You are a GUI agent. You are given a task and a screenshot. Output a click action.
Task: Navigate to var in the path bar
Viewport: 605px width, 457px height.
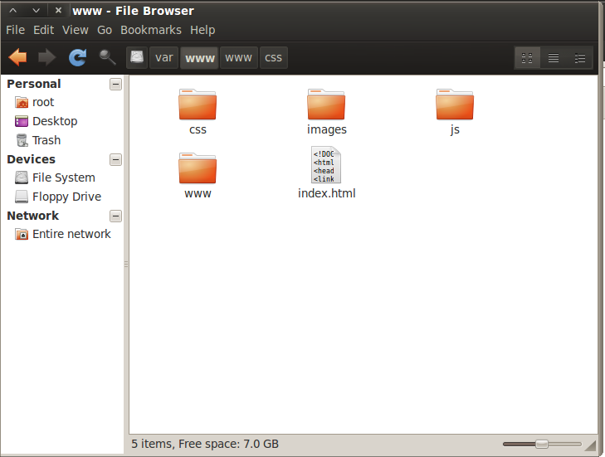click(x=164, y=58)
